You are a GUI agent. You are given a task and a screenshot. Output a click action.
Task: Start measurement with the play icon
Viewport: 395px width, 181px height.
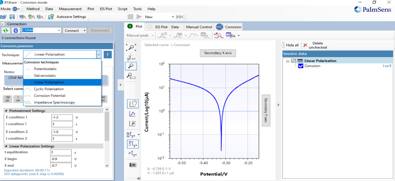tap(139, 17)
